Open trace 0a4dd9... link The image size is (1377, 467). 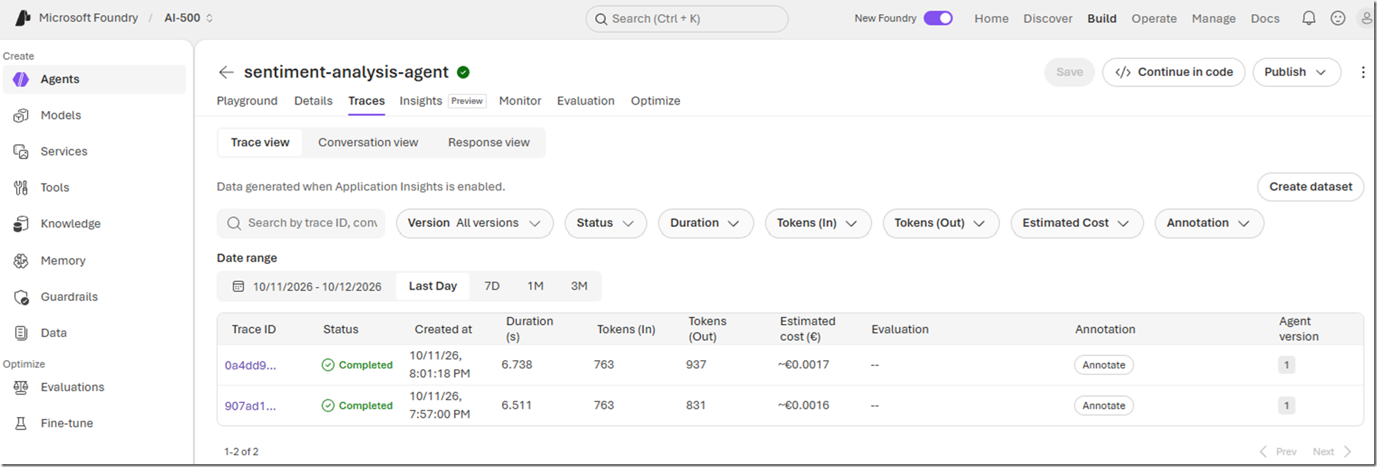250,365
